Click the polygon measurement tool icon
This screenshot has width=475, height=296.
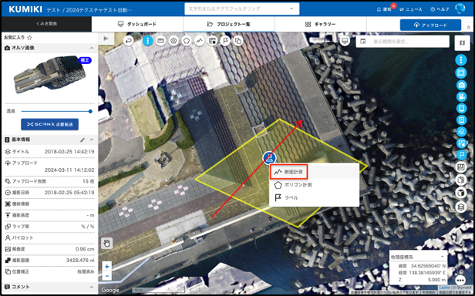pyautogui.click(x=187, y=41)
